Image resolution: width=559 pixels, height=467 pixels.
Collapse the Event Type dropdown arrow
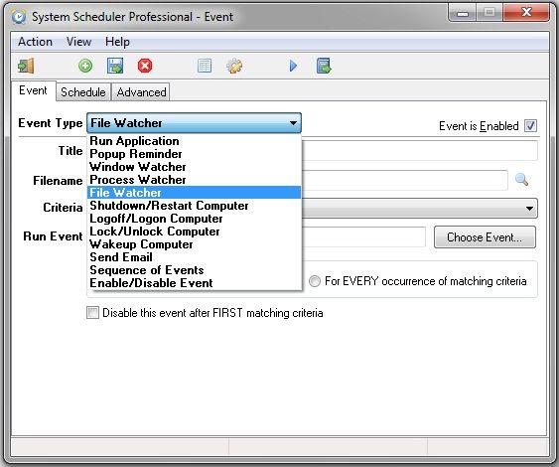coord(293,123)
